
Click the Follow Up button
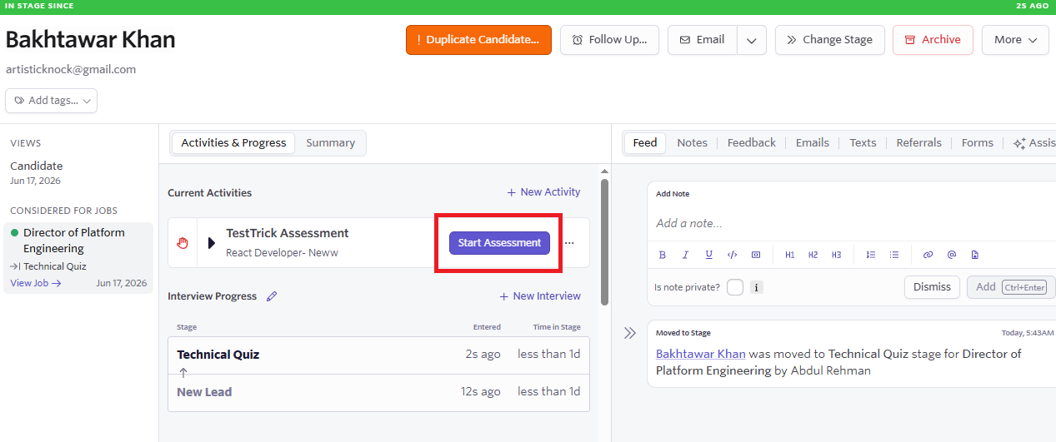[609, 40]
